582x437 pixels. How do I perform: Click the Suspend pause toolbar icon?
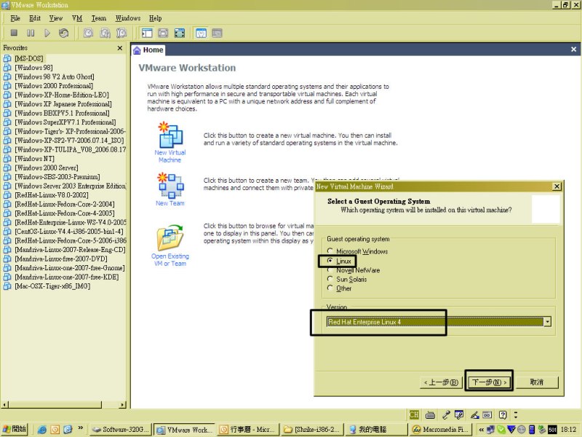pyautogui.click(x=31, y=33)
